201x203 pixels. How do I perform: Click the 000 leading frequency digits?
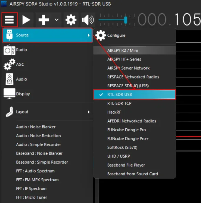[x=152, y=19]
